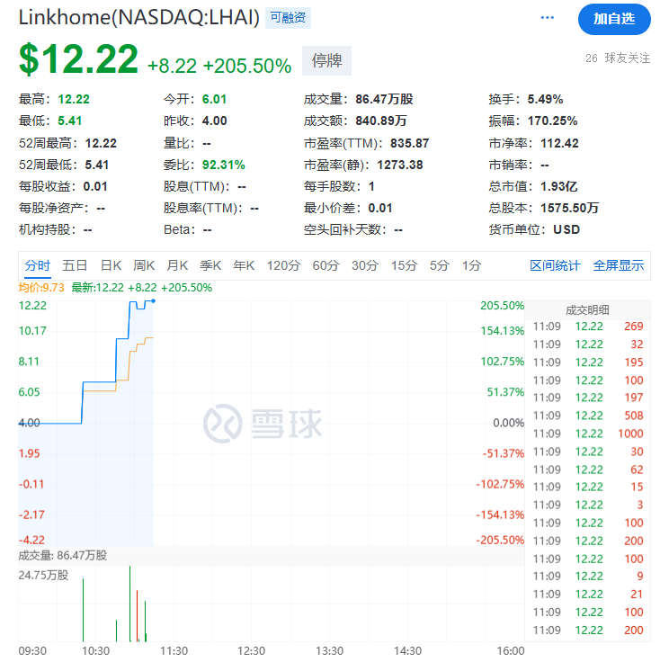Click 全屏显示 fullscreen display link
This screenshot has width=660, height=671.
coord(618,265)
